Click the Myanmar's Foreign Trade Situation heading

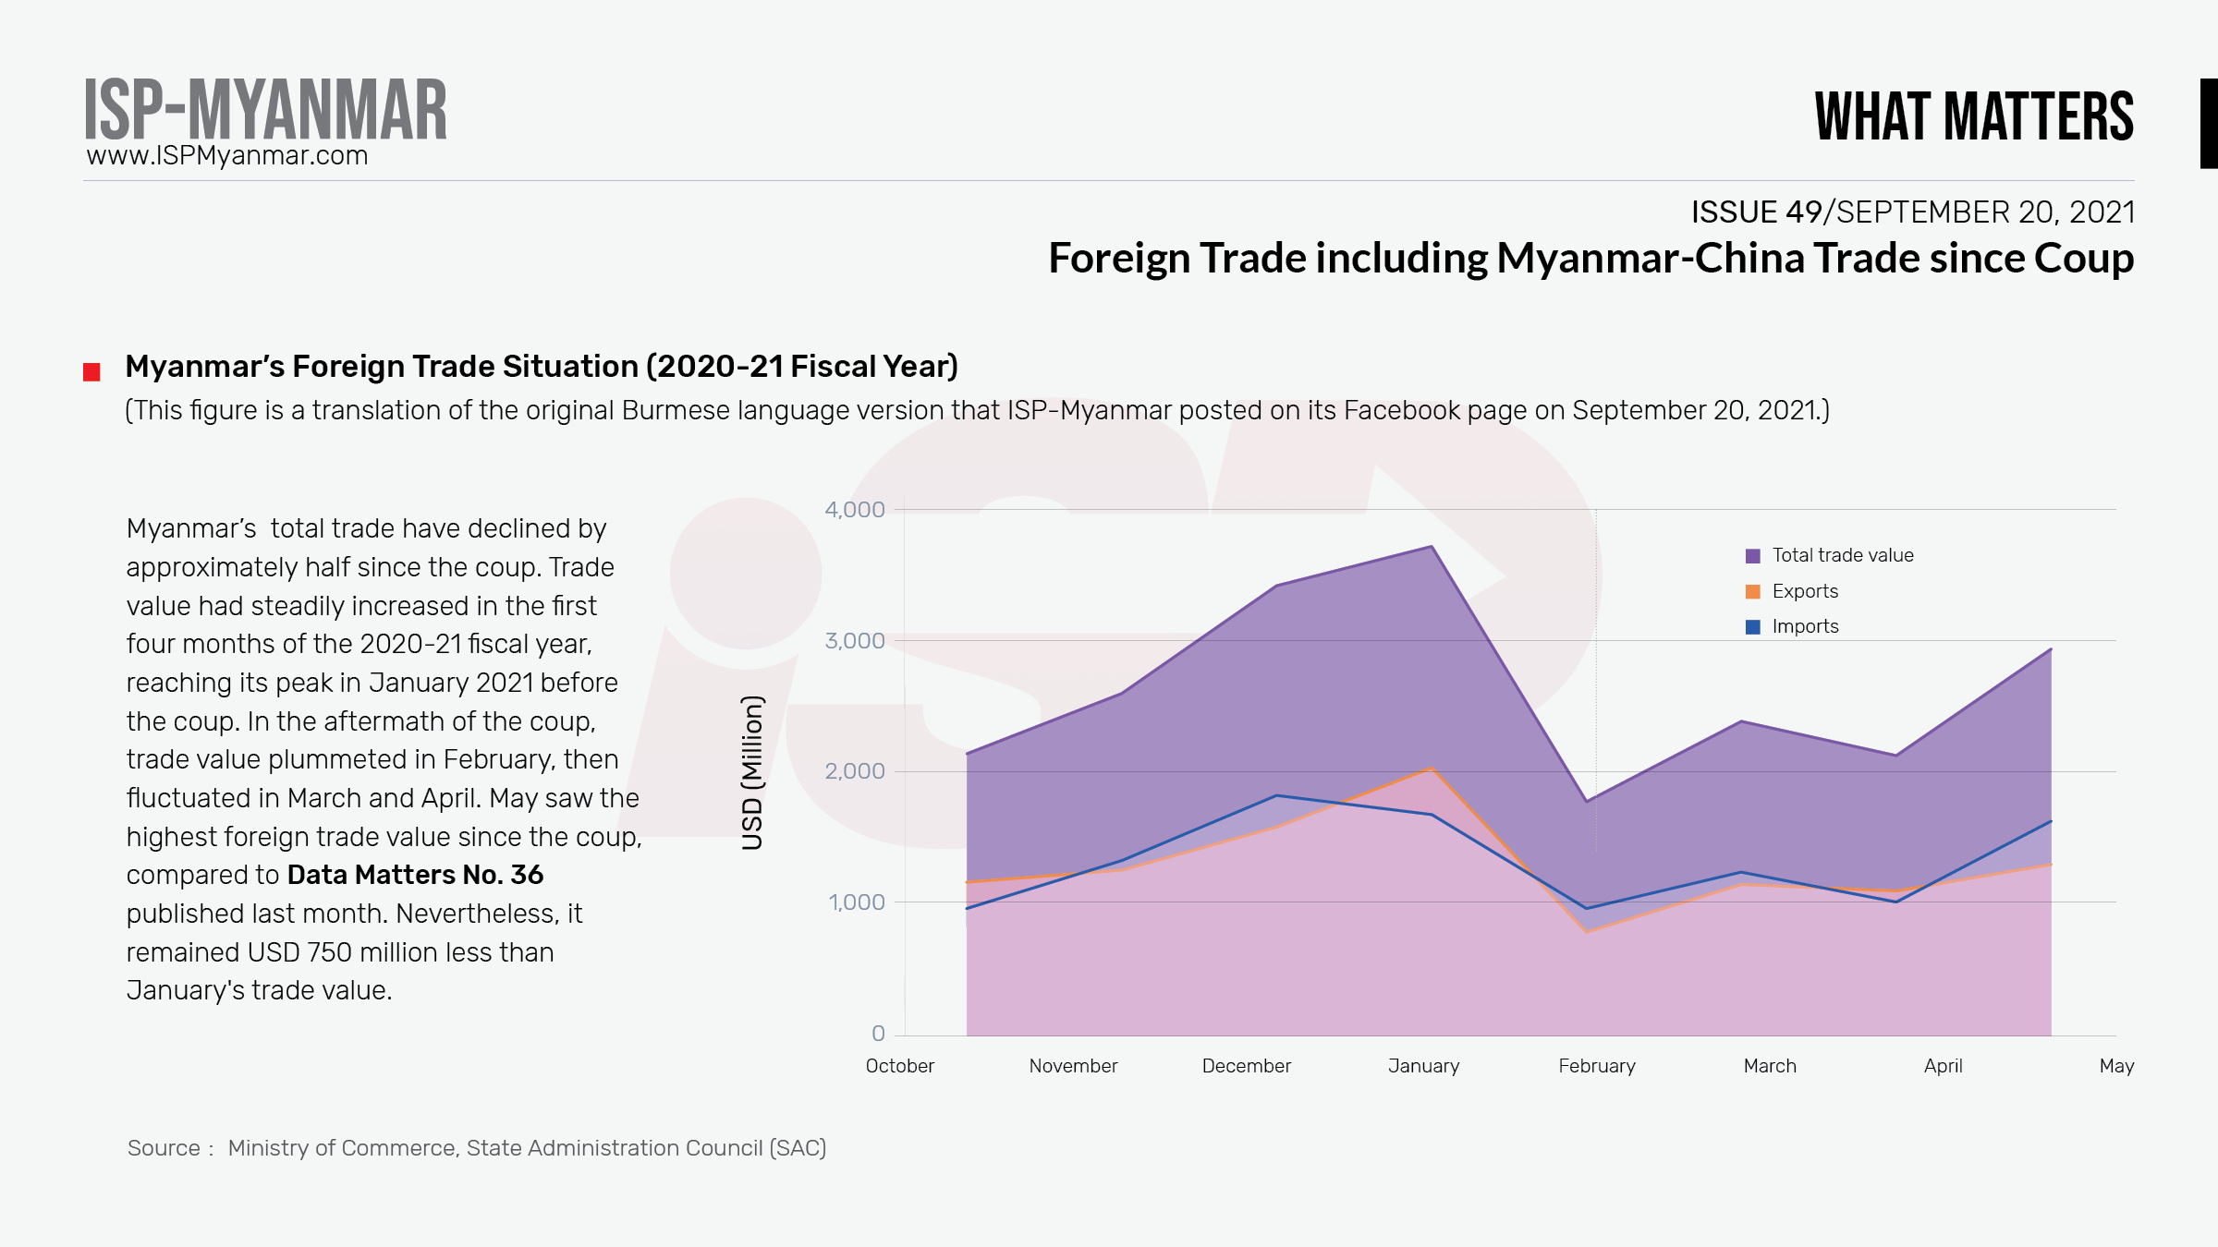point(542,367)
